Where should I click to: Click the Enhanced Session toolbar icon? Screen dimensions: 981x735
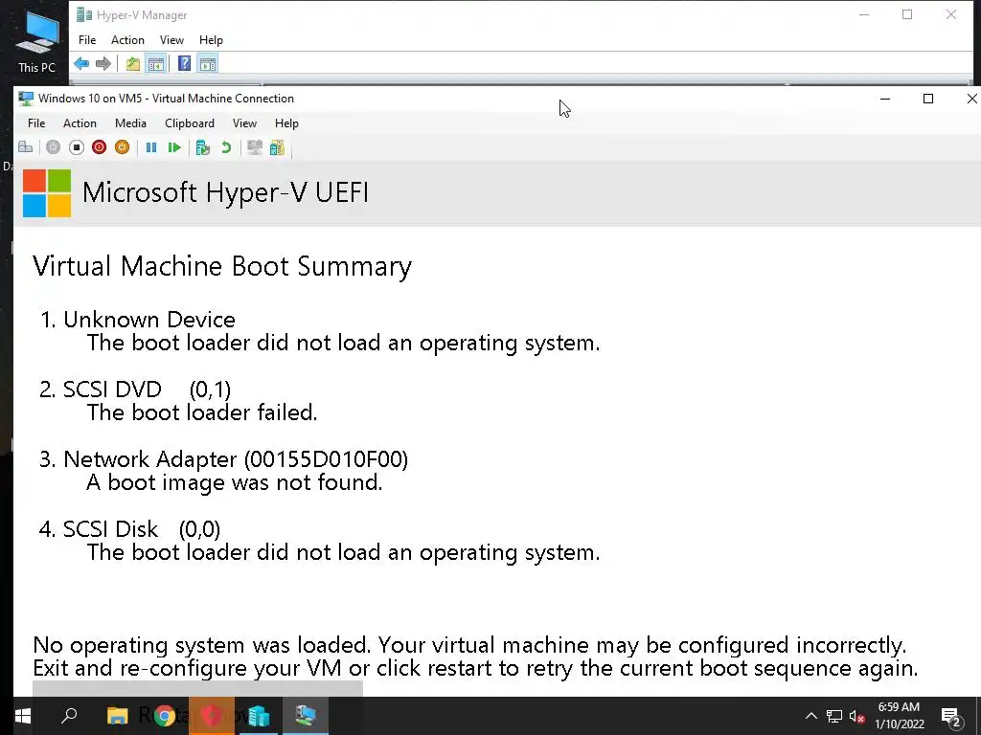click(255, 147)
